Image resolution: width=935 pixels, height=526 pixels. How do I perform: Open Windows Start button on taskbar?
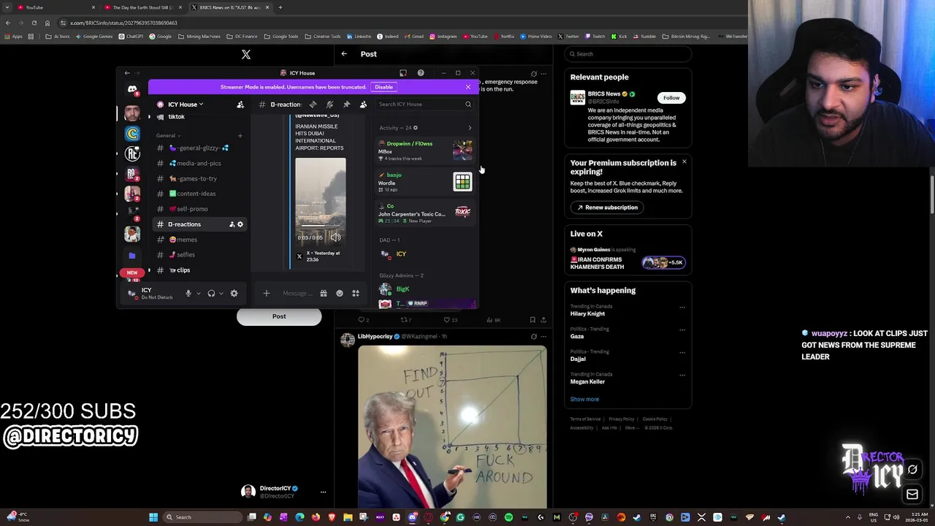[153, 517]
